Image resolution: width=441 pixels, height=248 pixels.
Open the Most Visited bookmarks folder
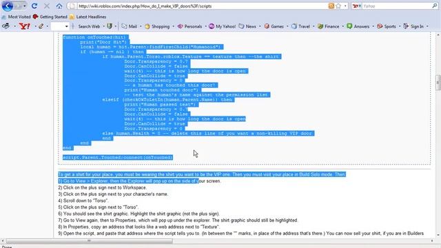(x=16, y=17)
